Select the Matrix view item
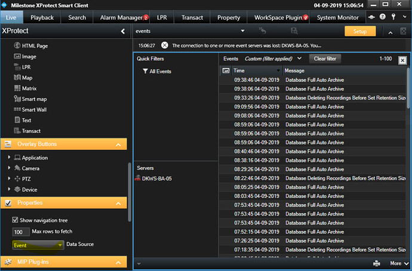412x271 pixels. [30, 88]
